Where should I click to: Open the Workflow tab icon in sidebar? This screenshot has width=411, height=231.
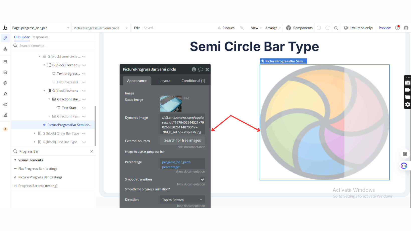[x=5, y=49]
